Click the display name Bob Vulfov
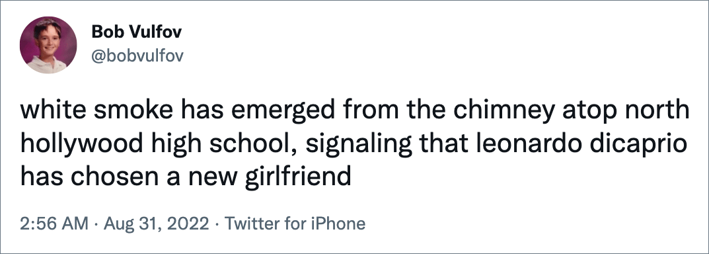The image size is (709, 254). [x=137, y=32]
